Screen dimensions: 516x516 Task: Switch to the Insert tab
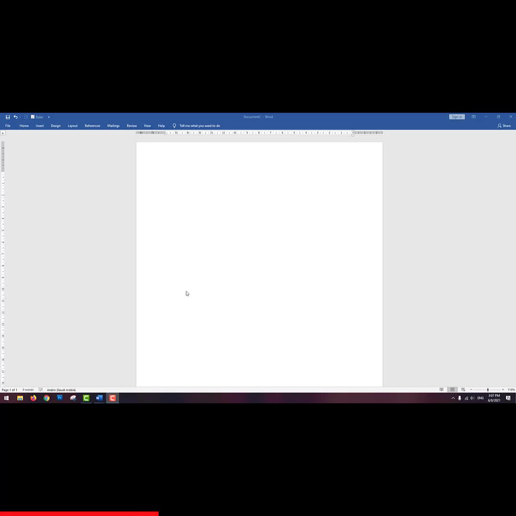point(40,126)
